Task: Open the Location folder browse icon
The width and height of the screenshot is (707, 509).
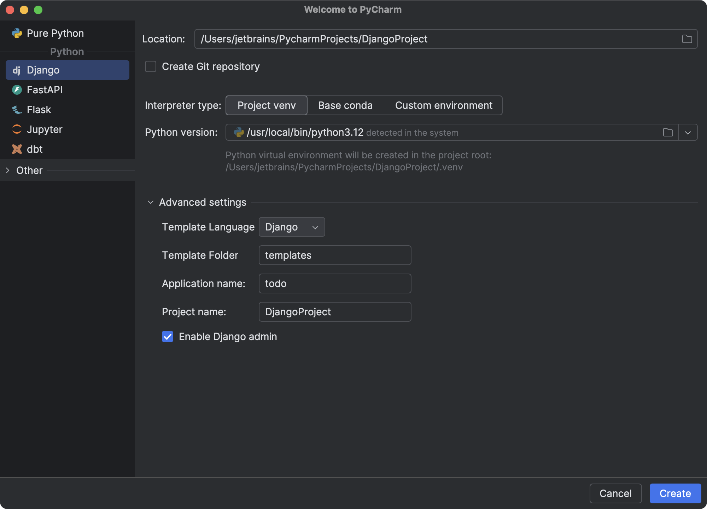Action: [687, 39]
